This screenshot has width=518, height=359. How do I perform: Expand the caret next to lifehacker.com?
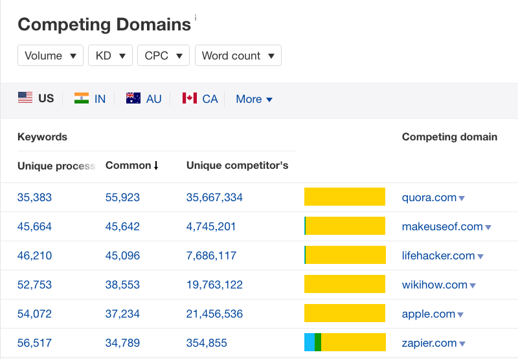click(x=480, y=256)
